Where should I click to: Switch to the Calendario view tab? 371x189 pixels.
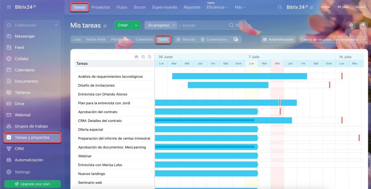point(144,39)
